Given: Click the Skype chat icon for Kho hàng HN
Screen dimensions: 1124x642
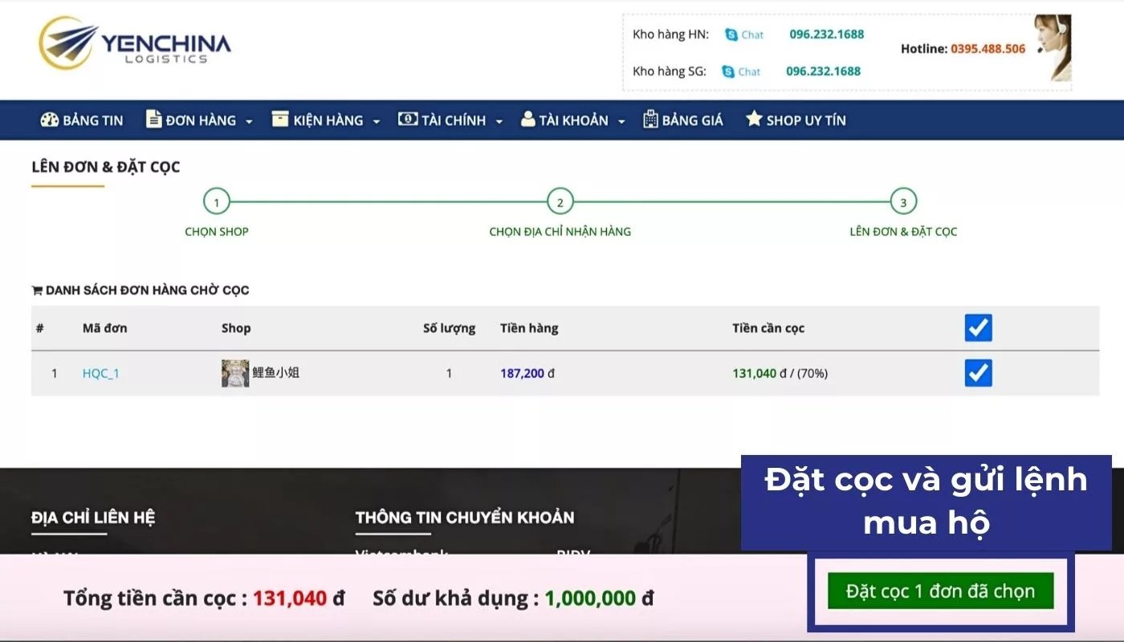Looking at the screenshot, I should 731,35.
